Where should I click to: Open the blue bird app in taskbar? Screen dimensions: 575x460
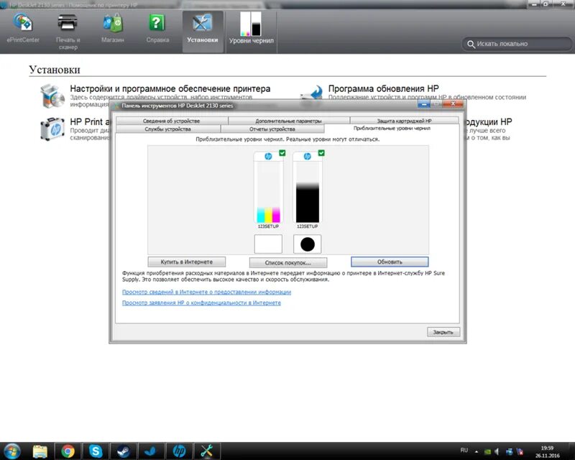pos(151,451)
